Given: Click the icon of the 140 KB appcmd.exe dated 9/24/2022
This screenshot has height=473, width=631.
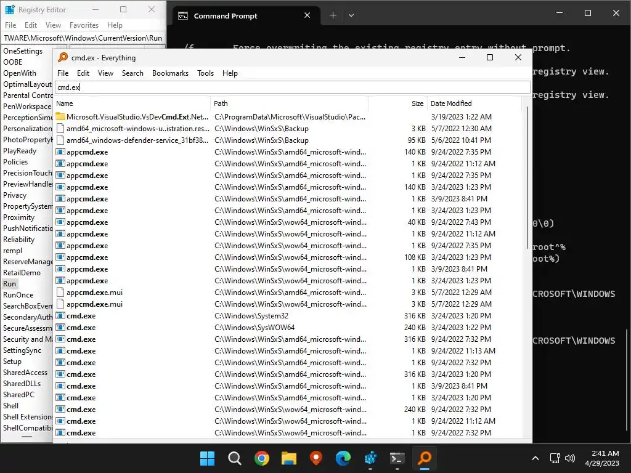Looking at the screenshot, I should point(60,152).
